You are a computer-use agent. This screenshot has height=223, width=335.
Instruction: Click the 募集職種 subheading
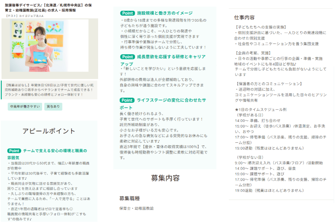[x=129, y=198]
